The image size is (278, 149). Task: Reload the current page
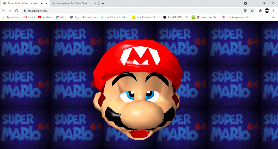17,11
